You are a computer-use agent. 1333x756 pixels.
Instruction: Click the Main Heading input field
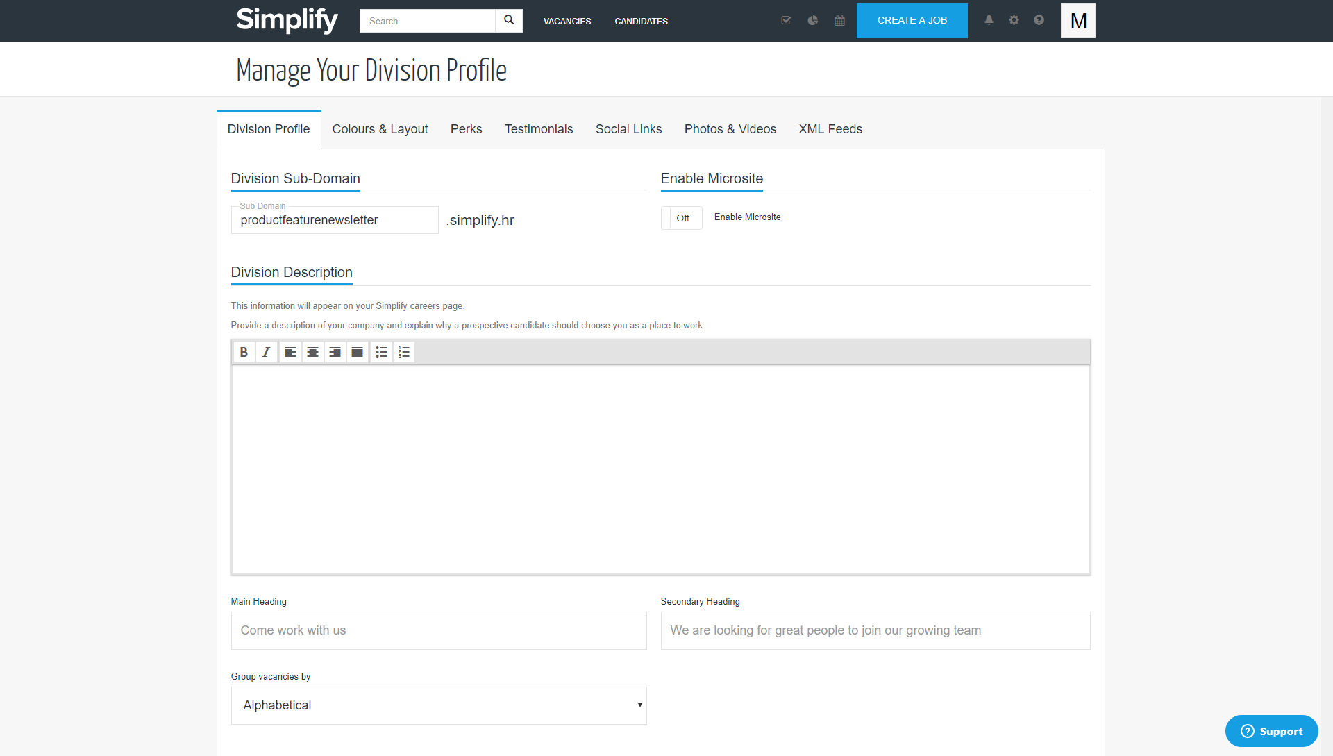coord(439,630)
